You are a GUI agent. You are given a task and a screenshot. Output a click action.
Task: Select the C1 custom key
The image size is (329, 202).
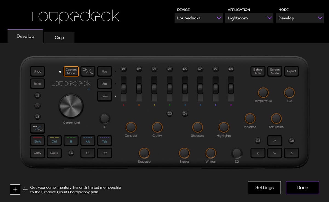click(88, 153)
